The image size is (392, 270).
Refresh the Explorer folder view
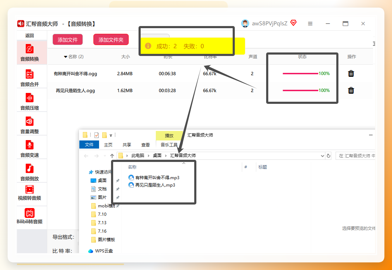tap(329, 156)
